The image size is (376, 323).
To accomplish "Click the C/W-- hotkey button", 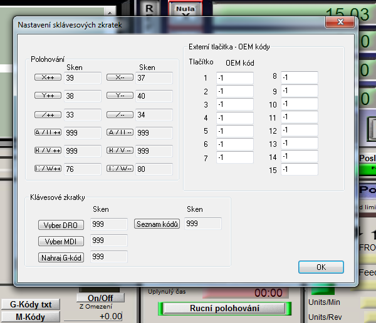I will click(120, 169).
